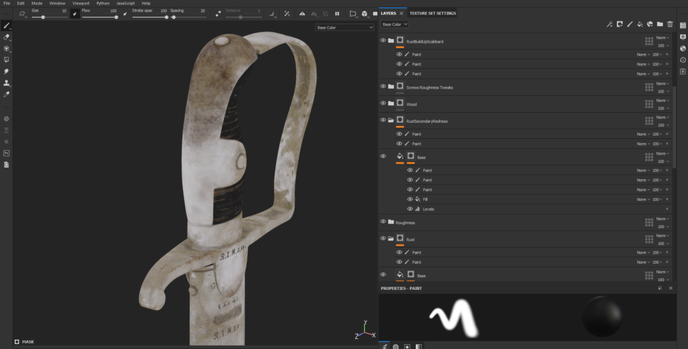Remove the Fill effect with its X
The width and height of the screenshot is (688, 349).
[x=667, y=199]
